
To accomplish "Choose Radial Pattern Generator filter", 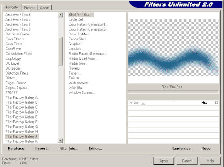I will click(88, 53).
